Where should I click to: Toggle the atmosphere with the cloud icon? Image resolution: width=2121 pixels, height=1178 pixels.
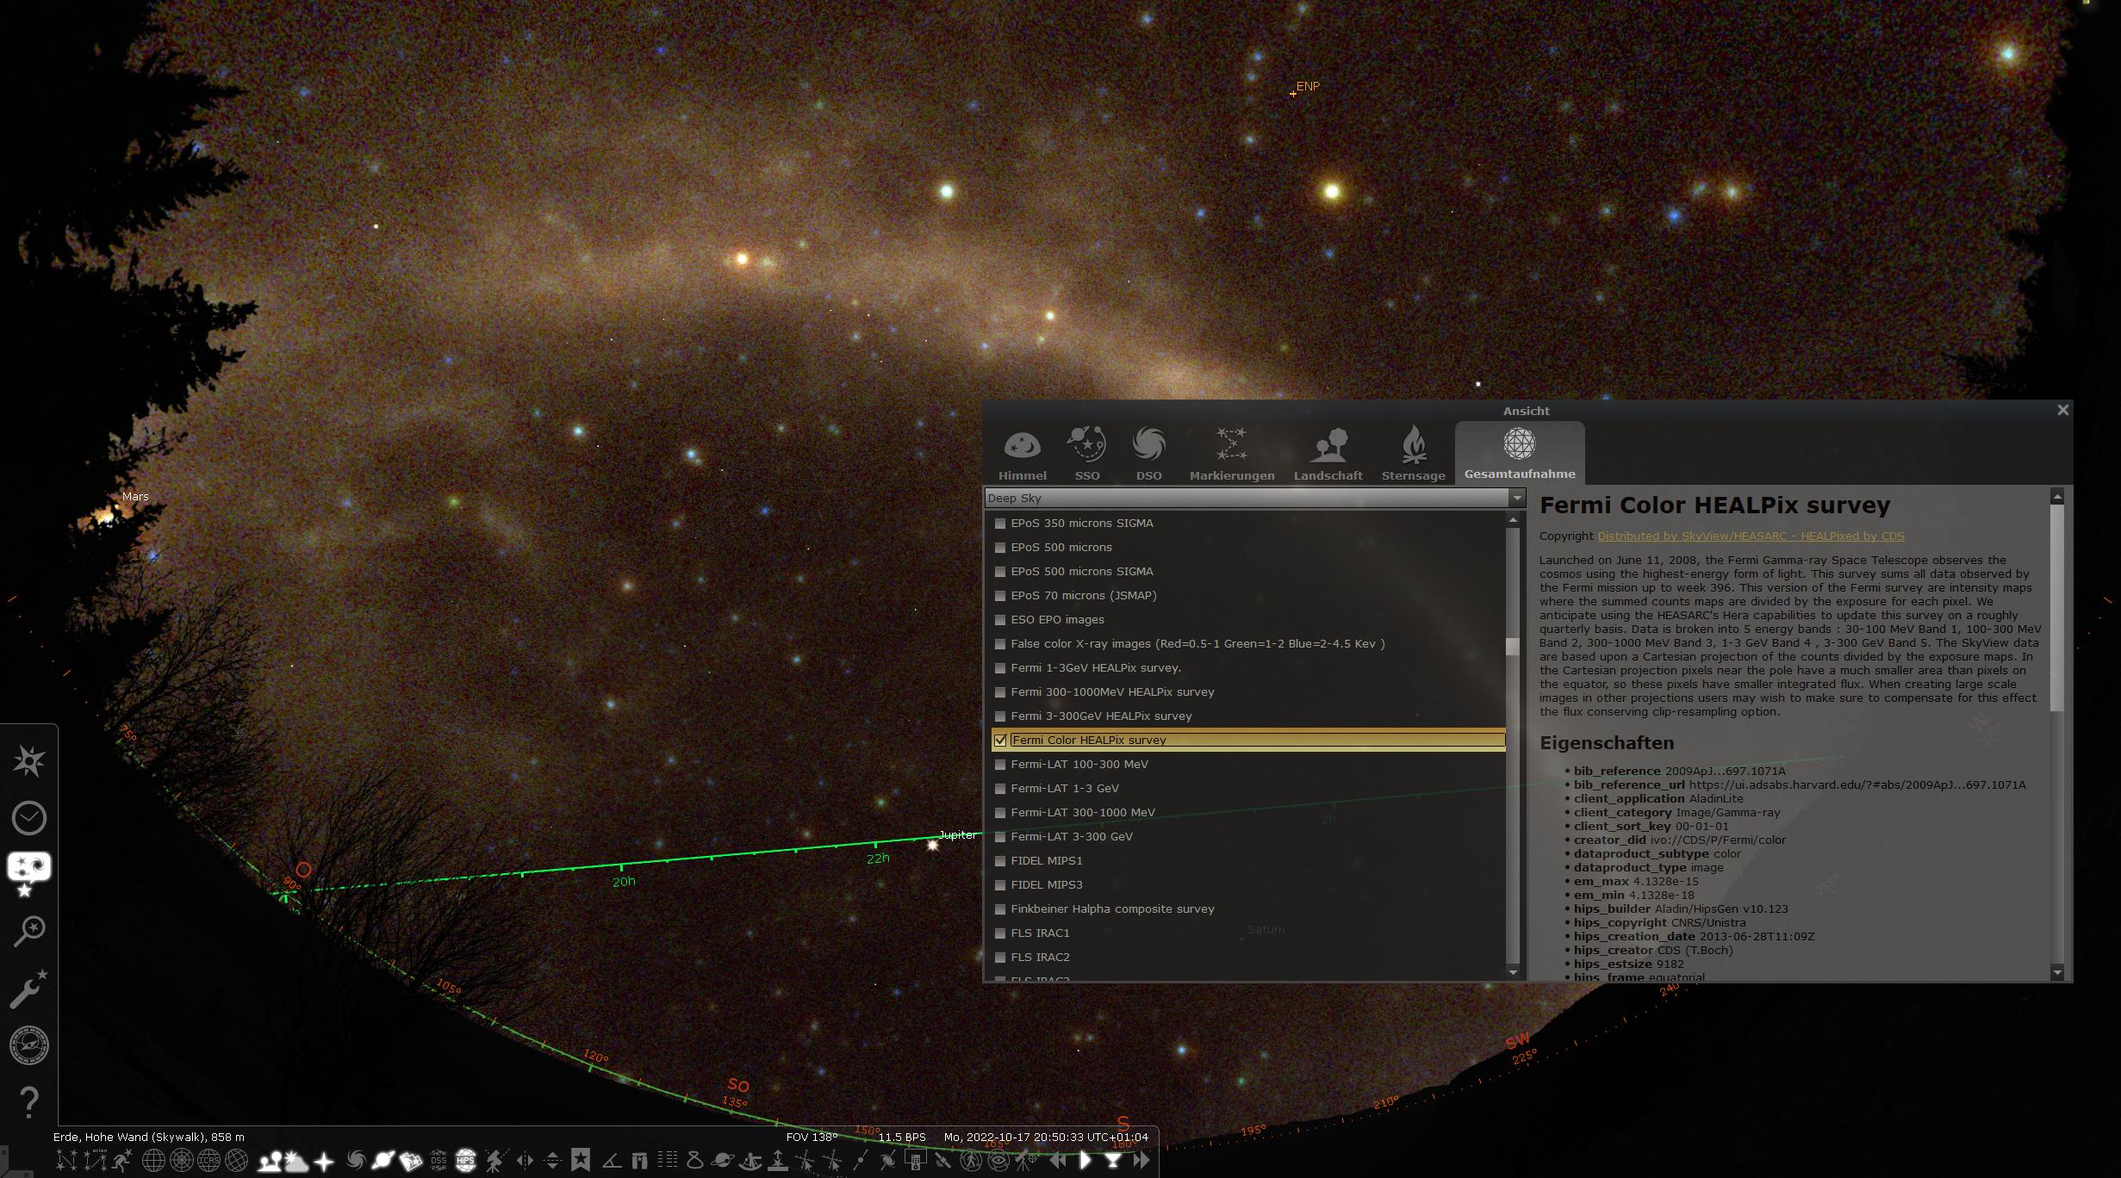(x=295, y=1160)
